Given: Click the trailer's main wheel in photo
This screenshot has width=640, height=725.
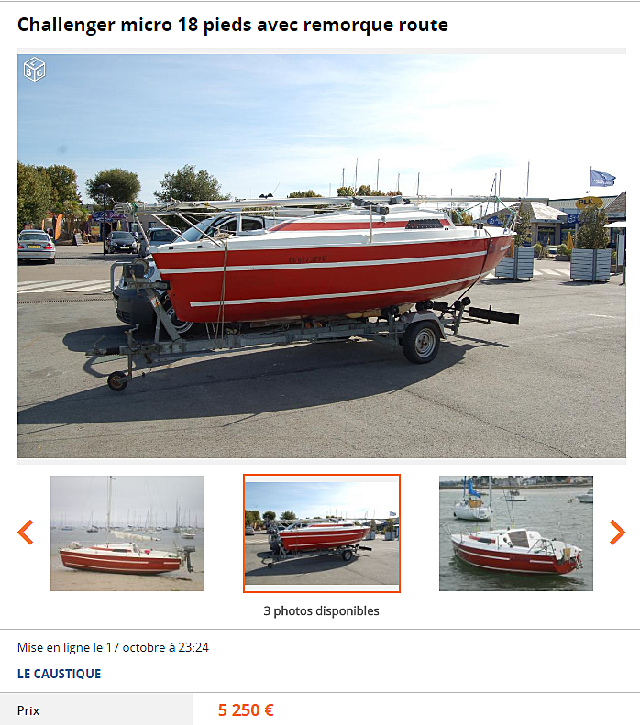Looking at the screenshot, I should tap(421, 342).
